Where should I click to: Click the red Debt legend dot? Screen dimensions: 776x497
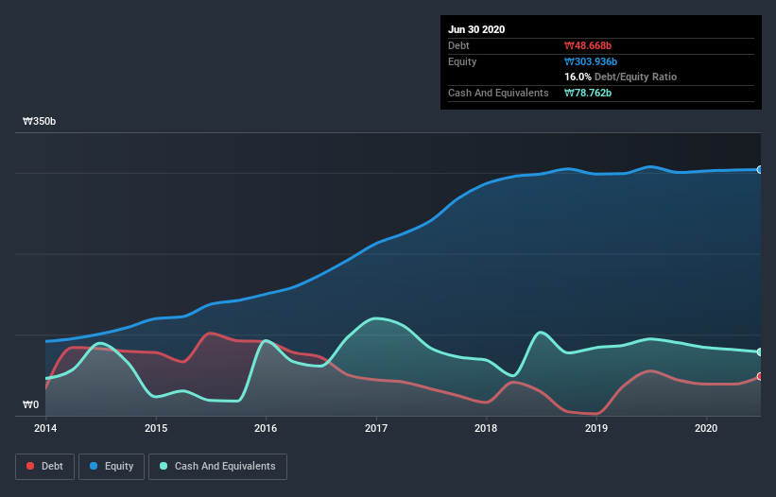click(30, 466)
